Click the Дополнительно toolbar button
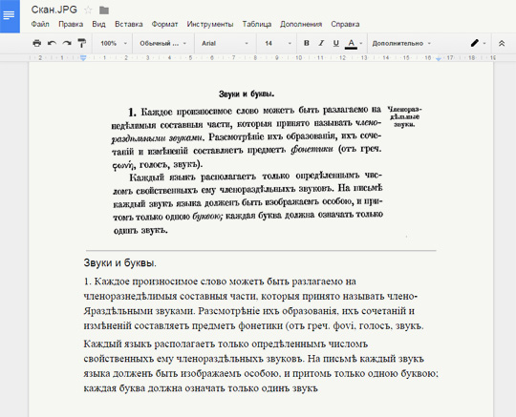516x417 pixels. [401, 43]
